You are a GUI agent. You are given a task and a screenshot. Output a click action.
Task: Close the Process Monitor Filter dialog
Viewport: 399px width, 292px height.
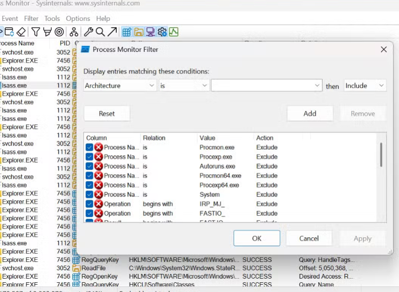point(384,49)
